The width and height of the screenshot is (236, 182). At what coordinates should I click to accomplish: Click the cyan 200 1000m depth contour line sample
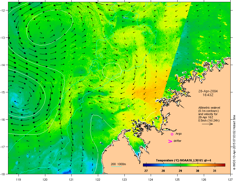click(x=116, y=166)
